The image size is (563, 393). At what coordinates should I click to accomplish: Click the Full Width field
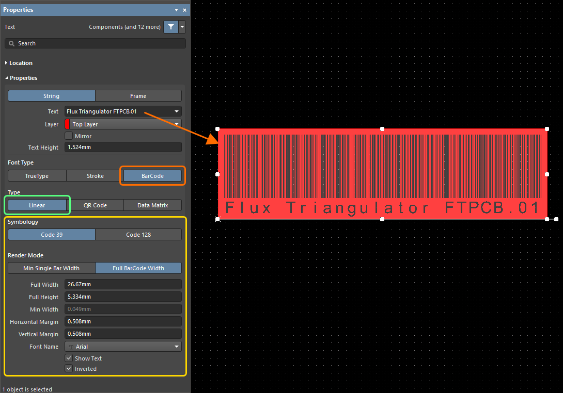123,284
